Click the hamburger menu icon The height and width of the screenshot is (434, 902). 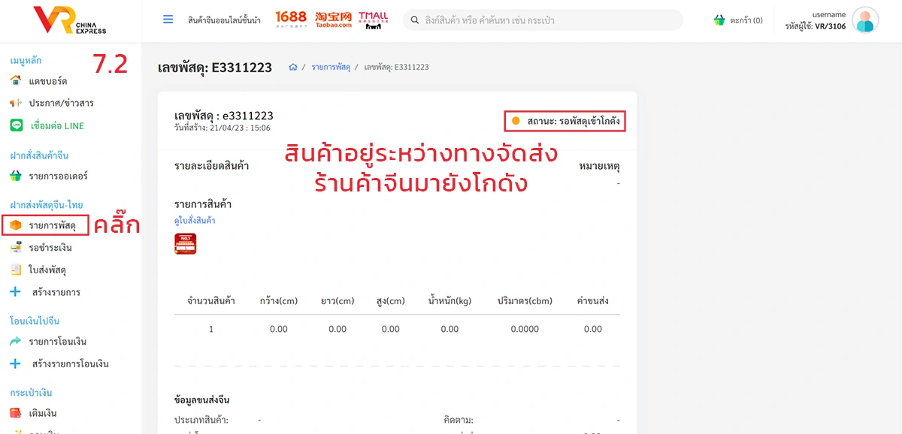(168, 20)
